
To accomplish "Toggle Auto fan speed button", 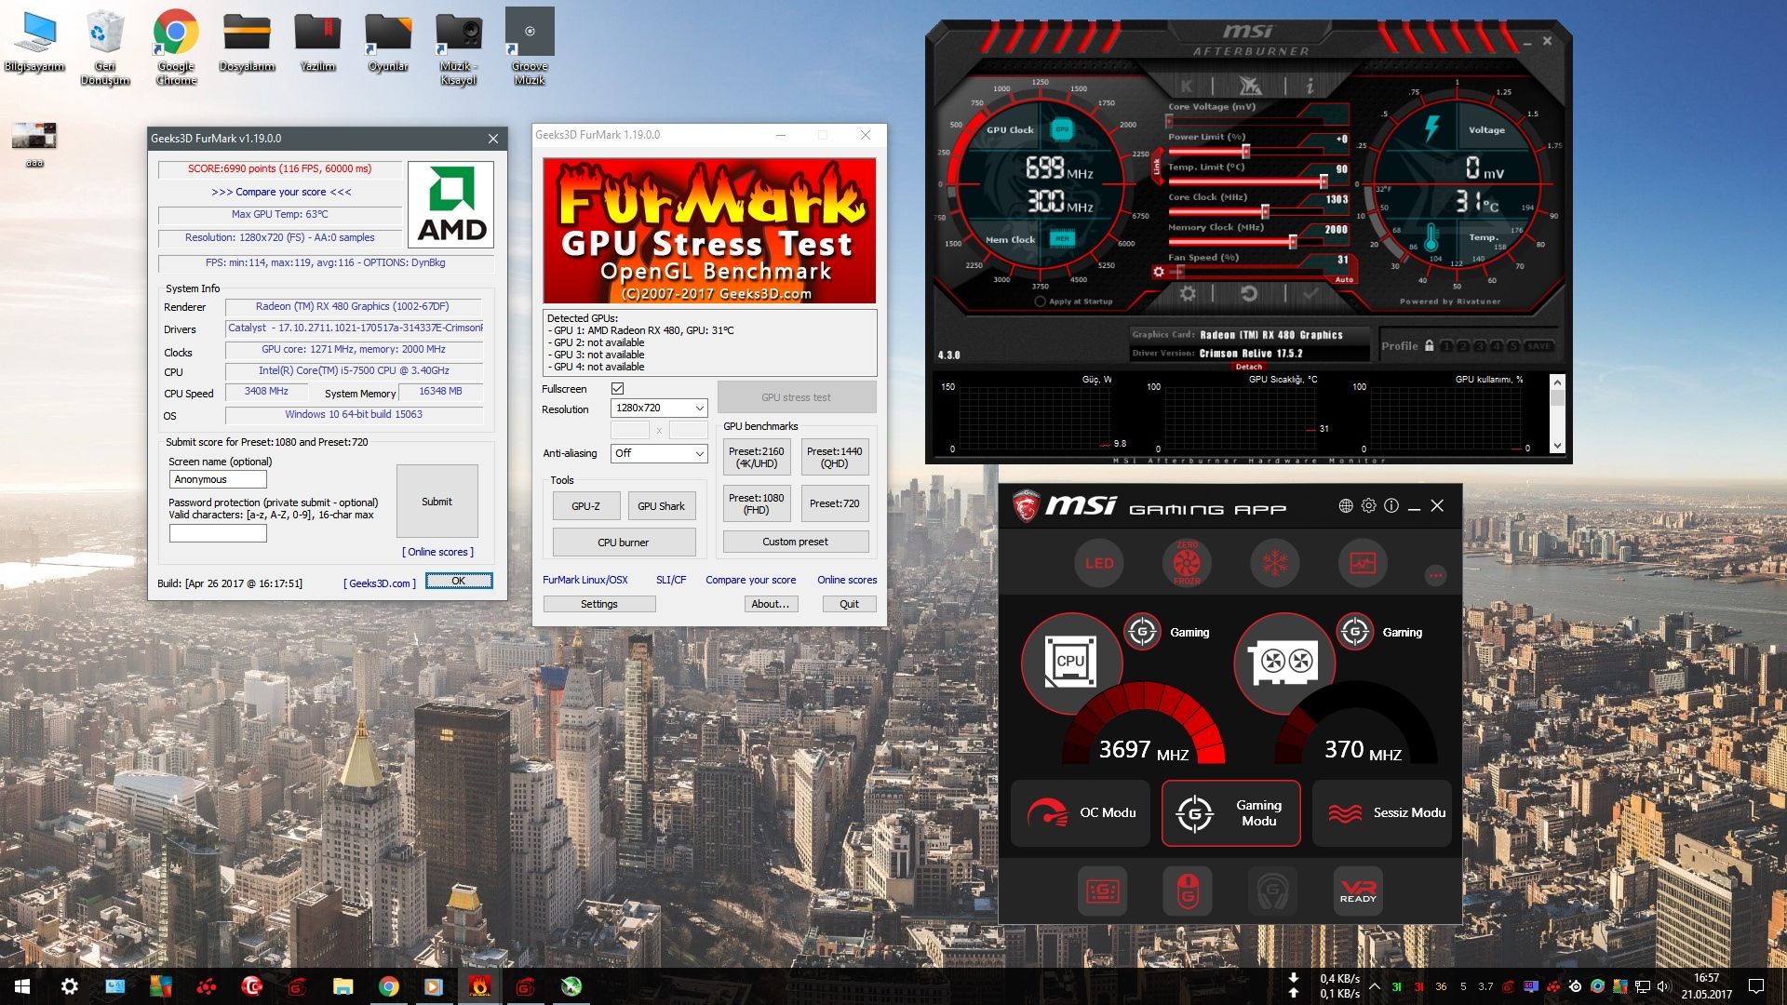I will (1344, 279).
